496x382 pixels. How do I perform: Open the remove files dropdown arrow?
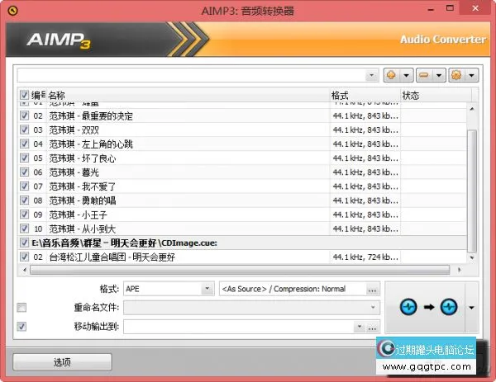click(x=439, y=75)
